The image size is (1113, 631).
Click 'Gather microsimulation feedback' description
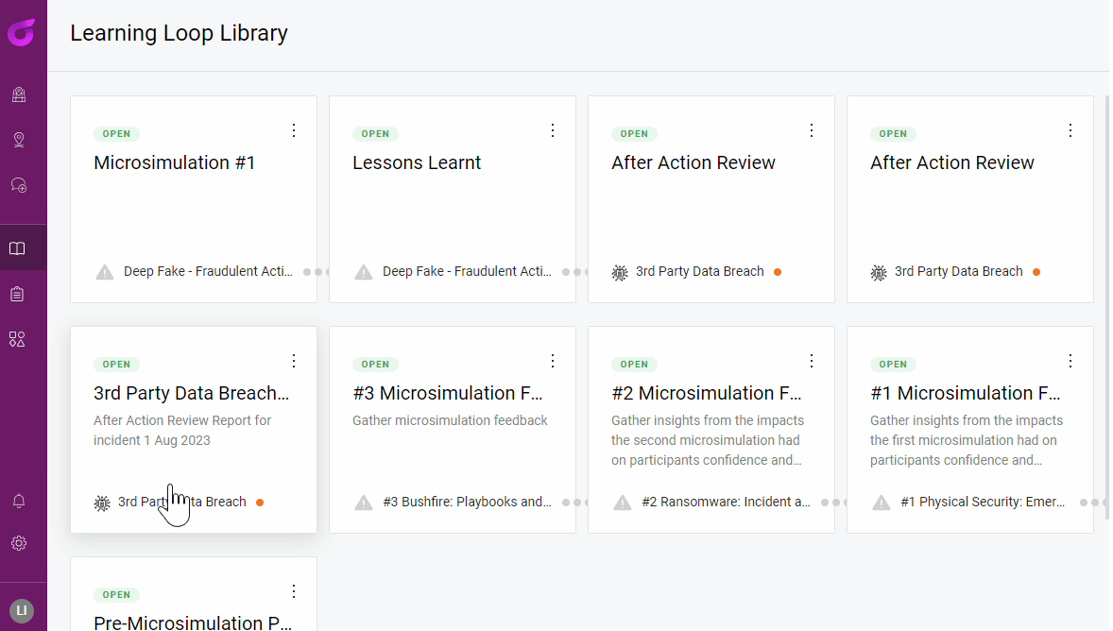[450, 420]
